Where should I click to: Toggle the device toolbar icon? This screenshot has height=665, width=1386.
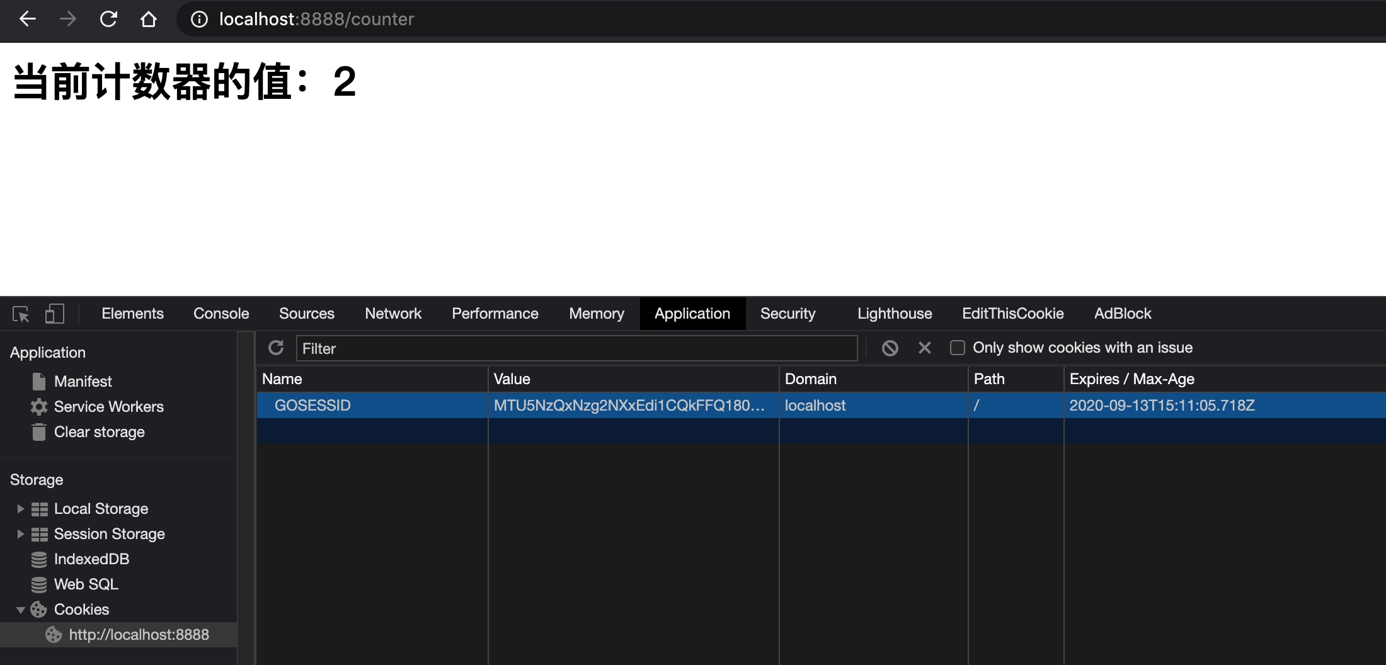(55, 314)
